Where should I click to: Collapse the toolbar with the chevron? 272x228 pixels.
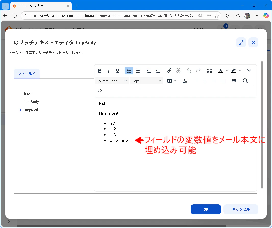click(x=249, y=71)
